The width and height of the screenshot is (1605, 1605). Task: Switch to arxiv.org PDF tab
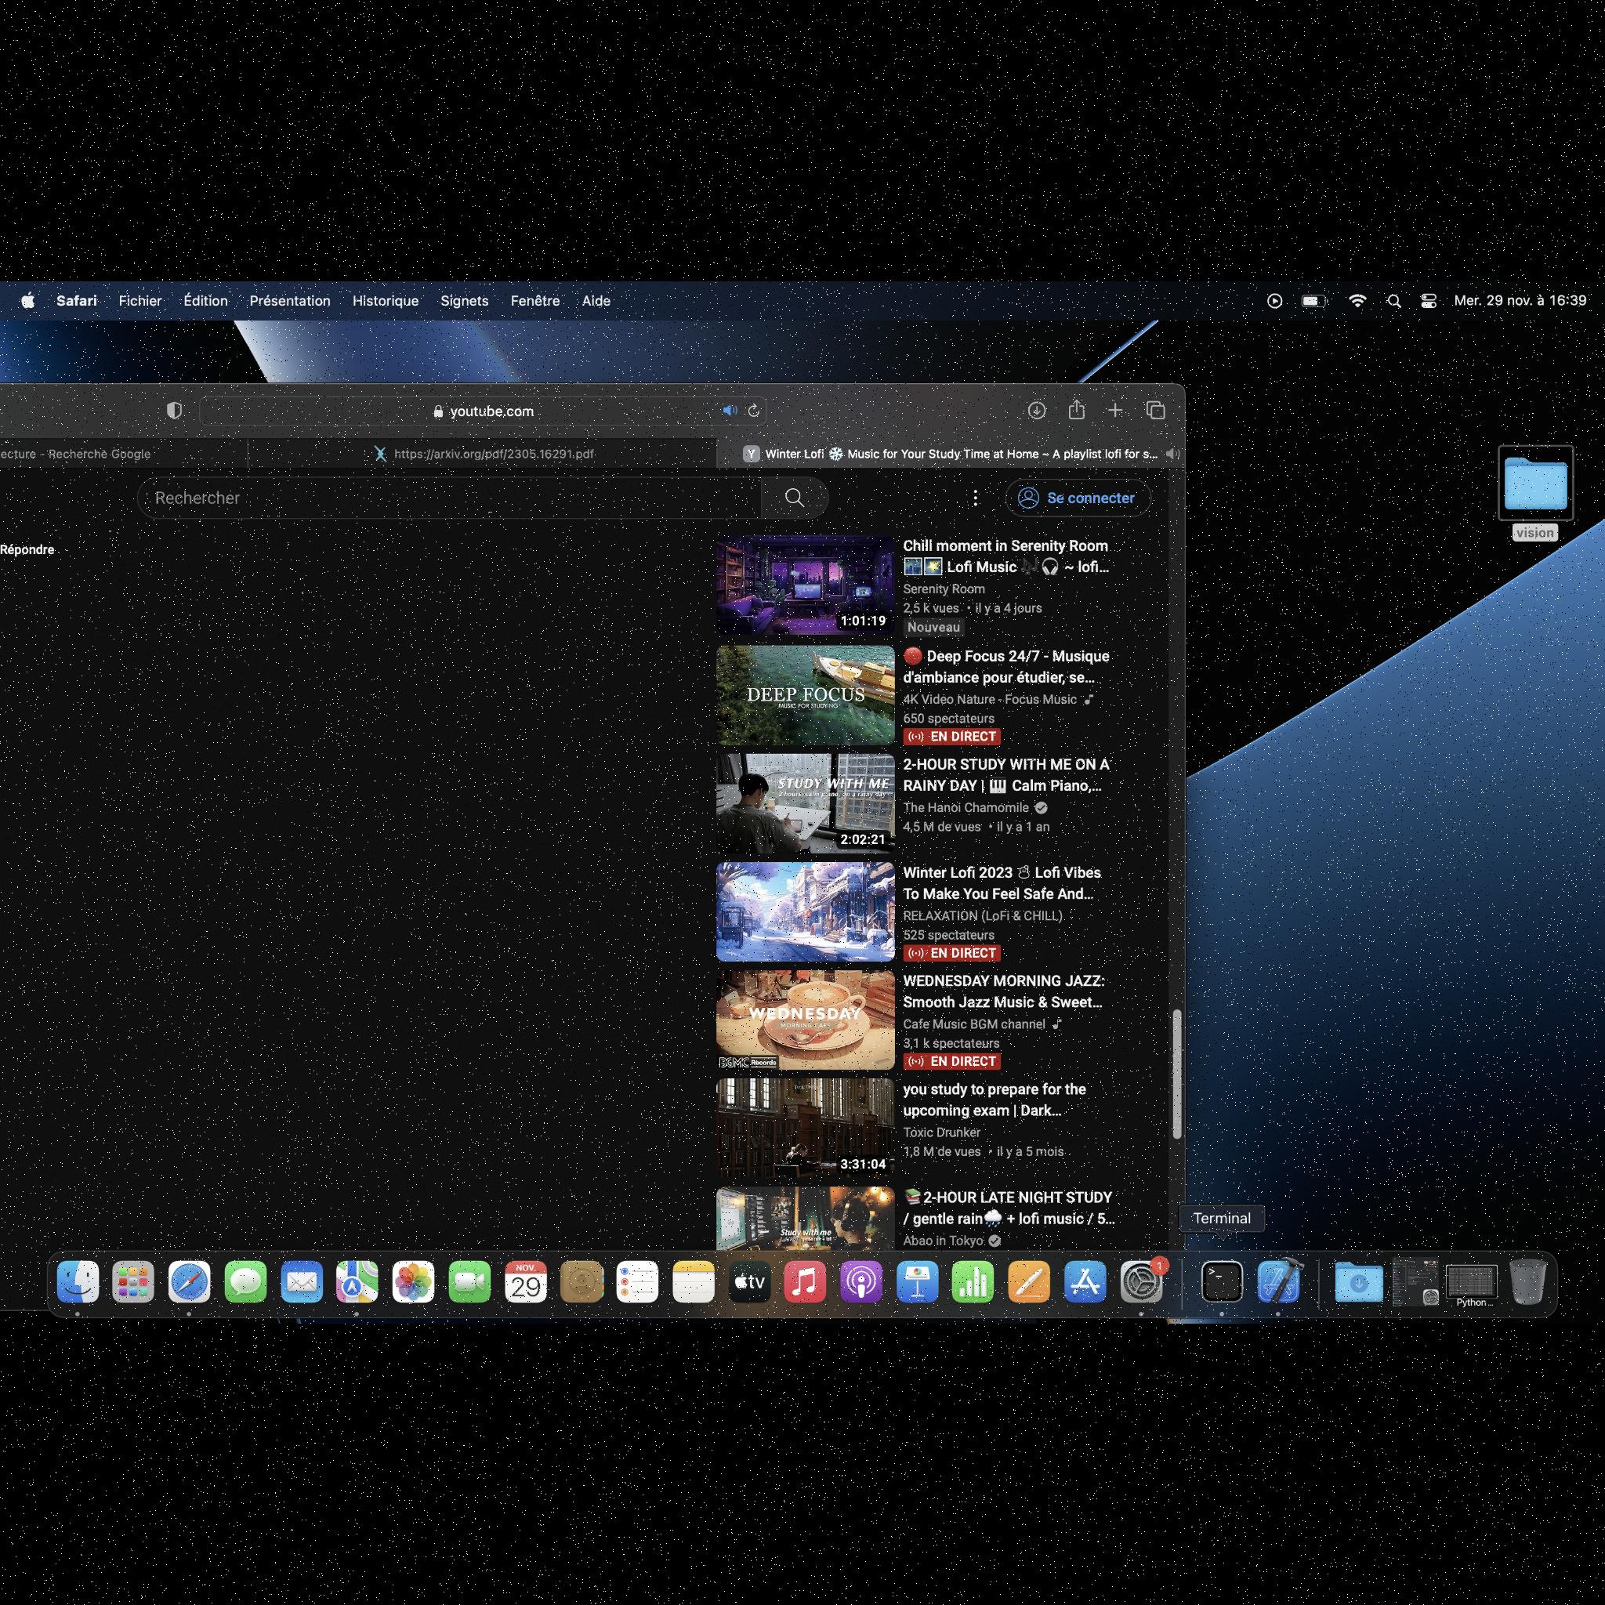tap(484, 454)
